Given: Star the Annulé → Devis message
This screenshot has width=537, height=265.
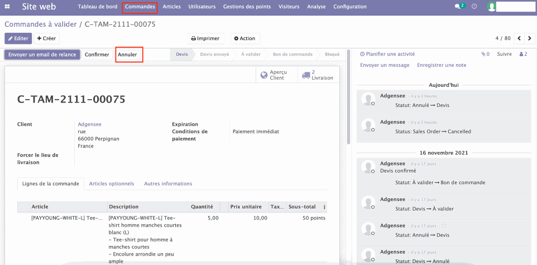Looking at the screenshot, I should (444, 225).
